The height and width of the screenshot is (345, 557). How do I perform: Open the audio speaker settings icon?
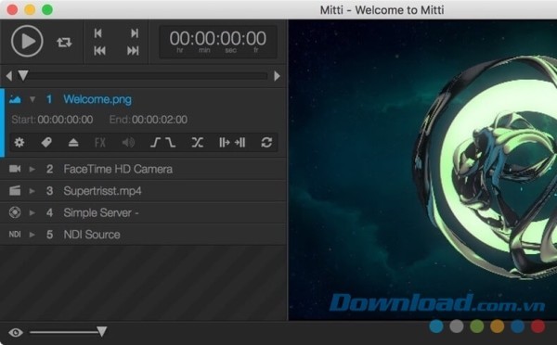pos(128,143)
